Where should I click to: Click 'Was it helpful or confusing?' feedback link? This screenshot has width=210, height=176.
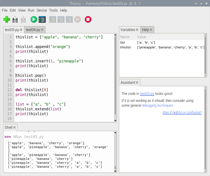(182, 112)
